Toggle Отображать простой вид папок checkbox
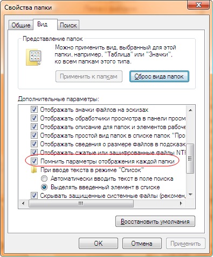 click(x=34, y=135)
